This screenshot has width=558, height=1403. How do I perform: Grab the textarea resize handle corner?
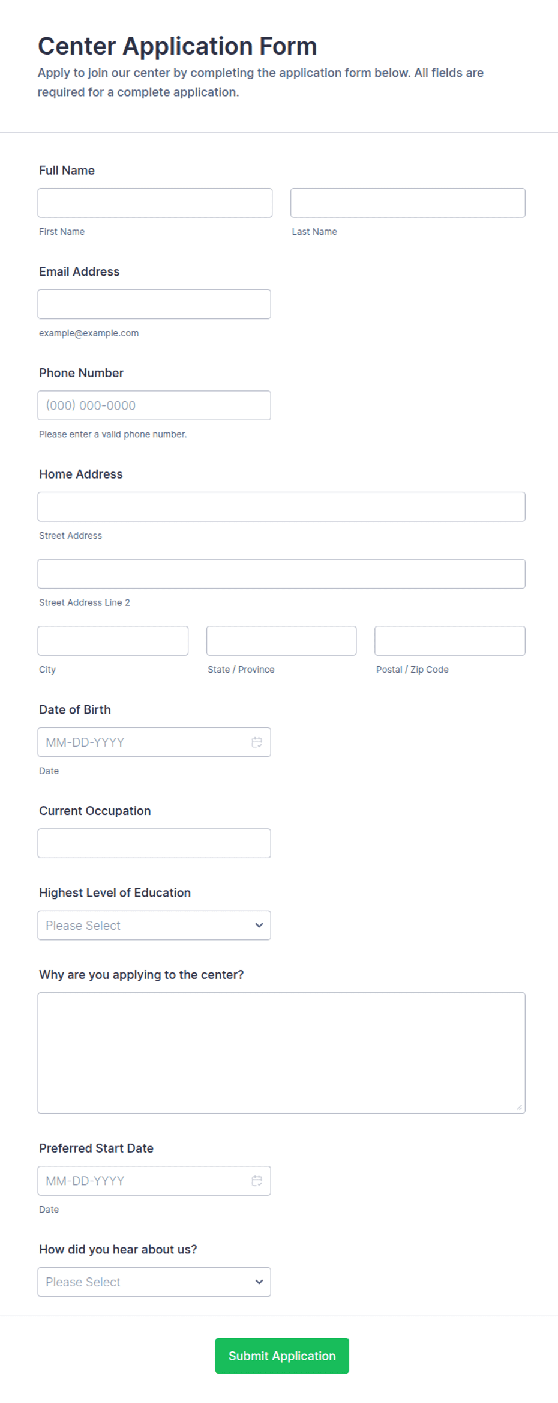click(519, 1107)
